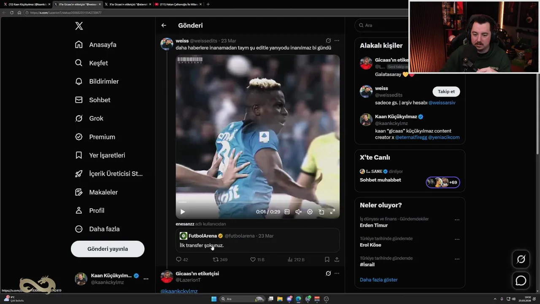Screen dimensions: 540x304
Task: Open Anasayfa home page
Action: tap(96, 44)
